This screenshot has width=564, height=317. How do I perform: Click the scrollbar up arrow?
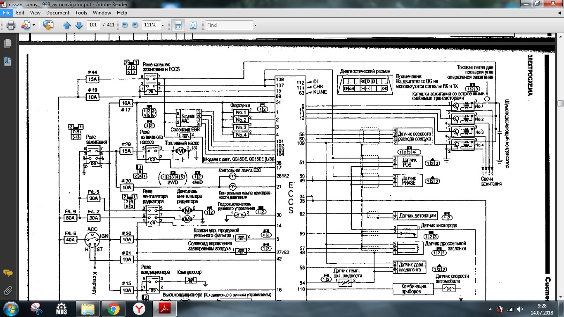pyautogui.click(x=560, y=37)
